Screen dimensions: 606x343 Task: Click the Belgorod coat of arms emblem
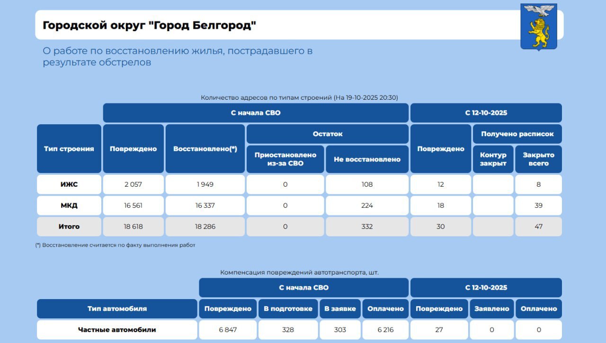click(538, 27)
